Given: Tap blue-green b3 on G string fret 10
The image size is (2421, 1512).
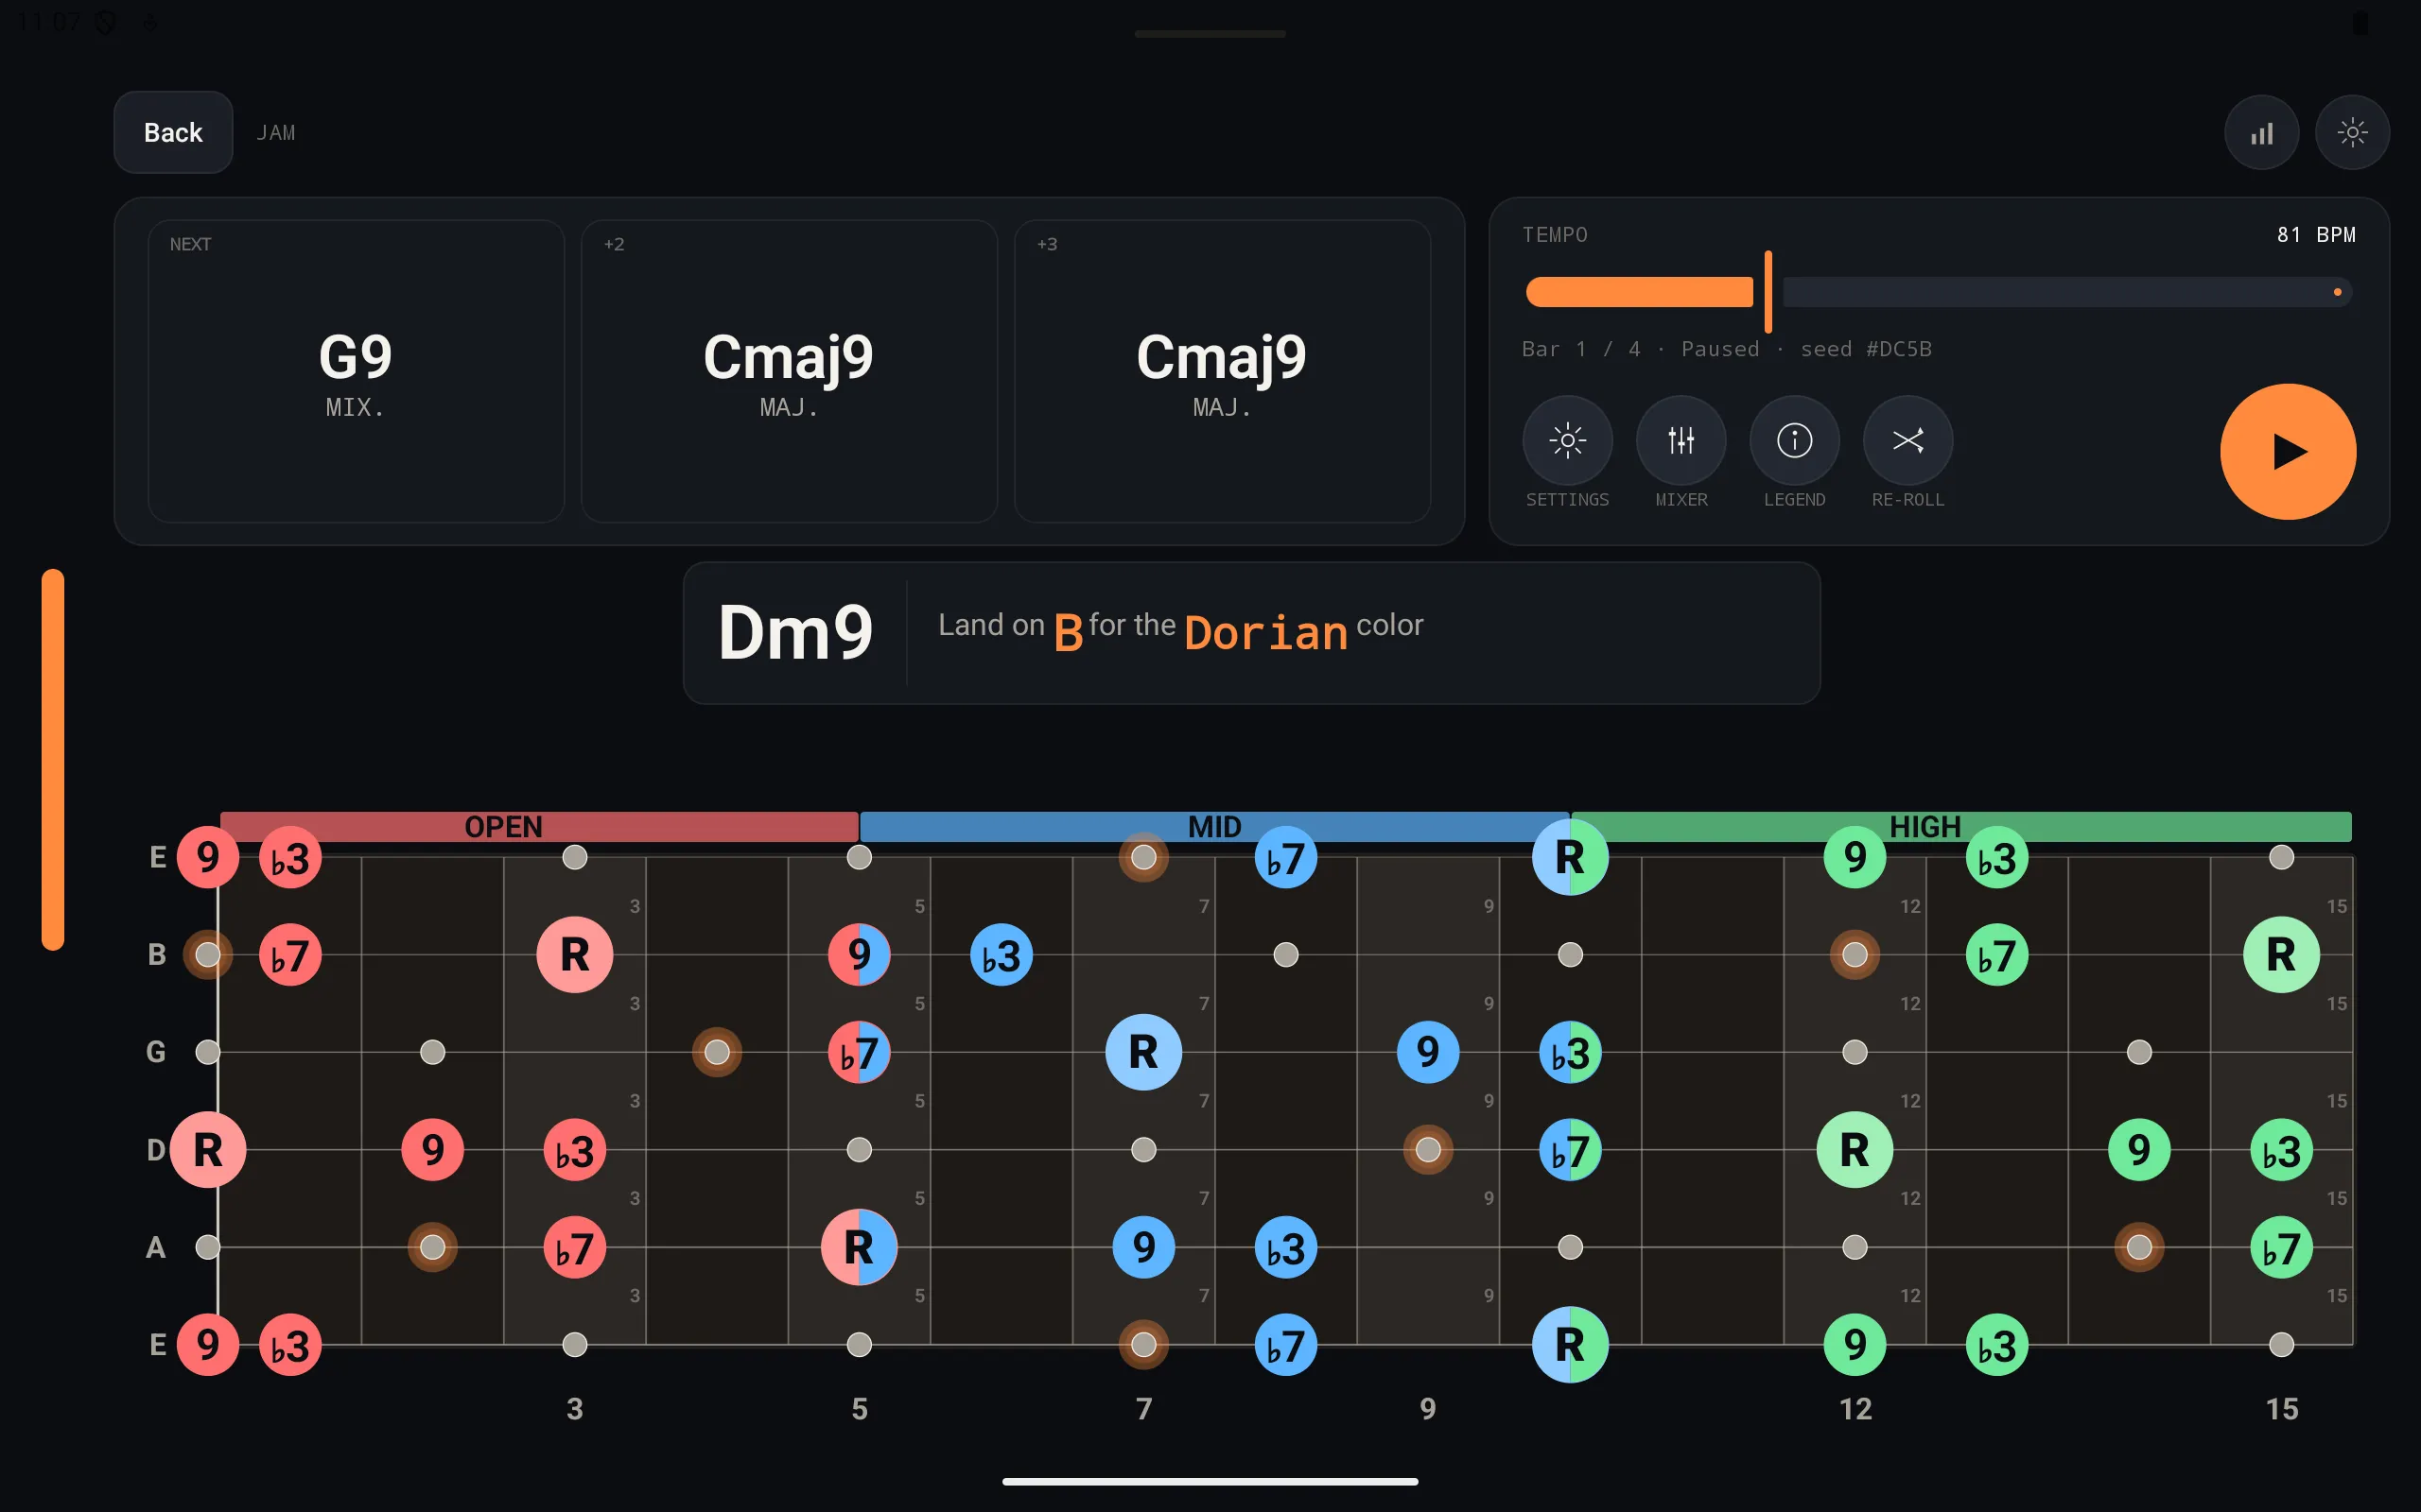Looking at the screenshot, I should tap(1571, 1052).
